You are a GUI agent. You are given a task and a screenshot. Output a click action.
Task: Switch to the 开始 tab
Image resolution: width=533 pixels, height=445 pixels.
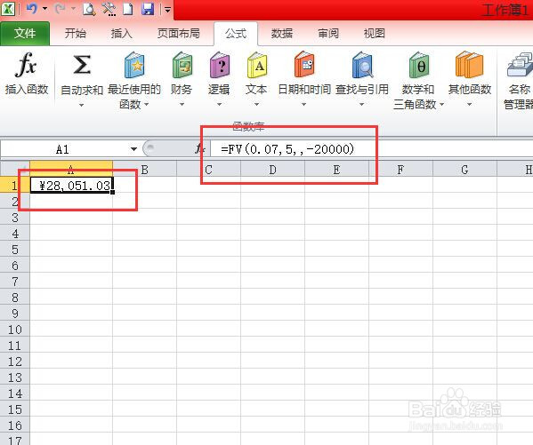tap(76, 33)
